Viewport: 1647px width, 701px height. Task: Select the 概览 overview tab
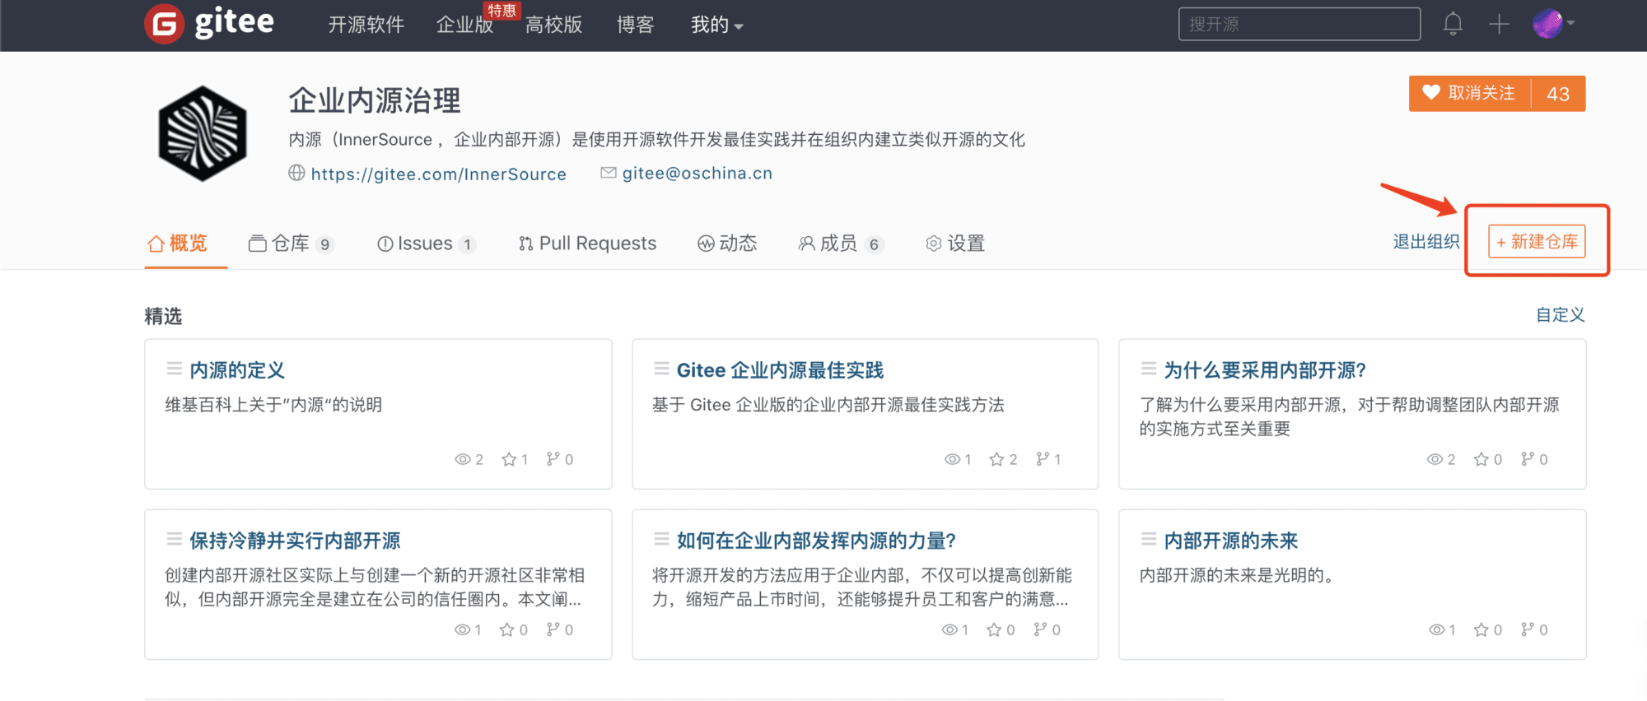click(x=178, y=244)
